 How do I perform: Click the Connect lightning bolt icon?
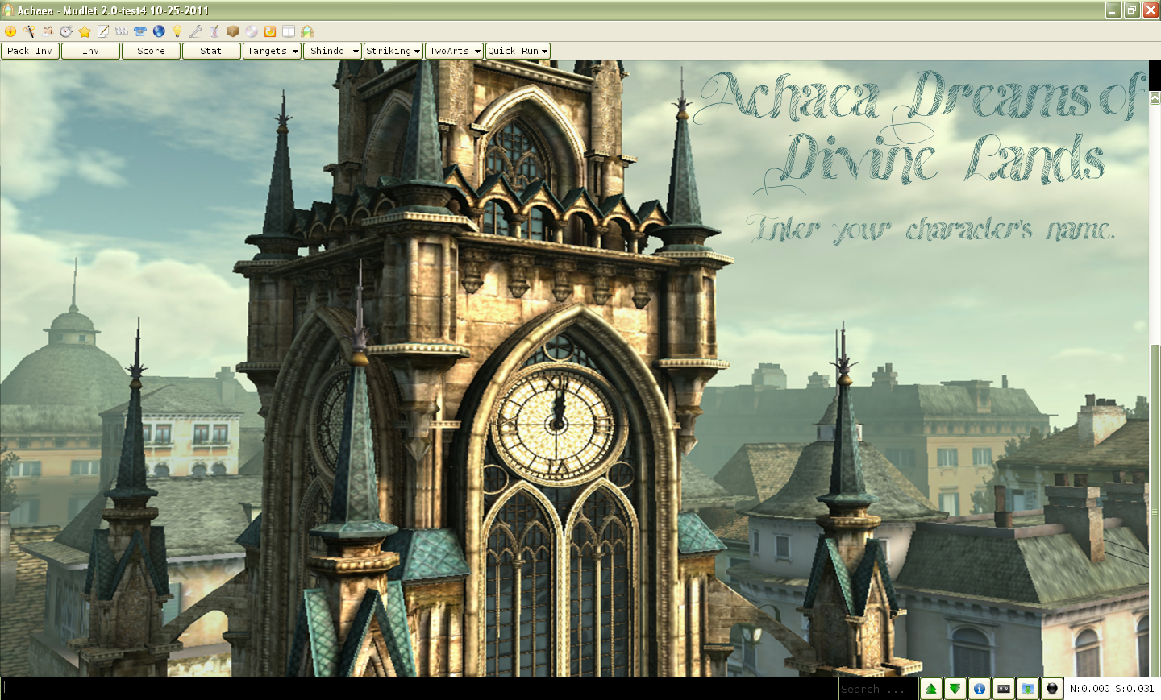click(10, 31)
